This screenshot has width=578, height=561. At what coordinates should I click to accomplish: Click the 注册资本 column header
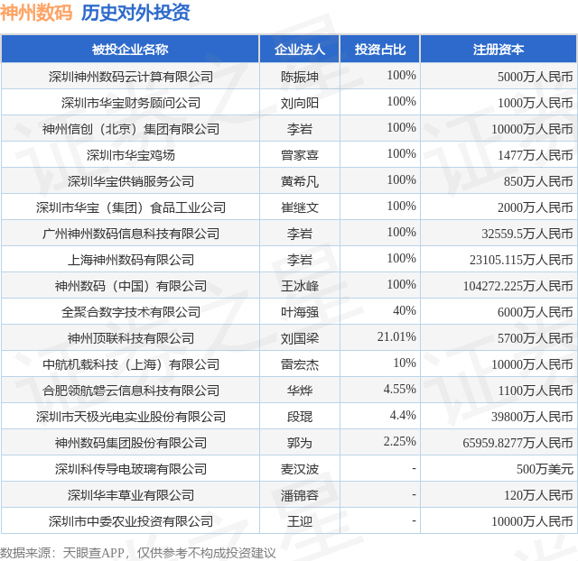[x=499, y=50]
